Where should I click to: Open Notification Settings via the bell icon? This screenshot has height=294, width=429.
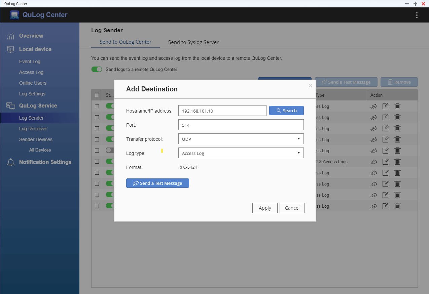11,162
